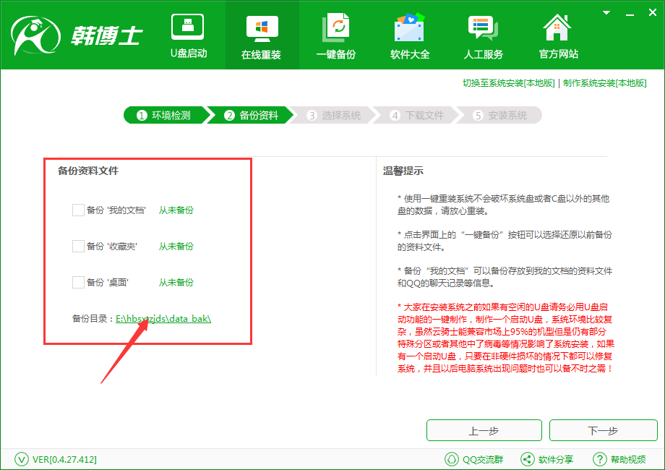Open the U盘启动 feature
The width and height of the screenshot is (665, 470).
pyautogui.click(x=188, y=35)
